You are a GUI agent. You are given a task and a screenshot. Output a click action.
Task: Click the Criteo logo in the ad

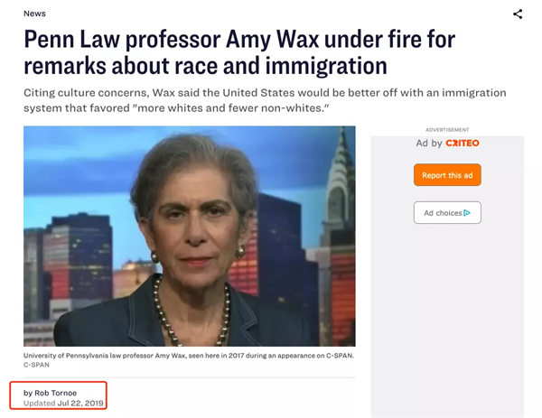463,143
